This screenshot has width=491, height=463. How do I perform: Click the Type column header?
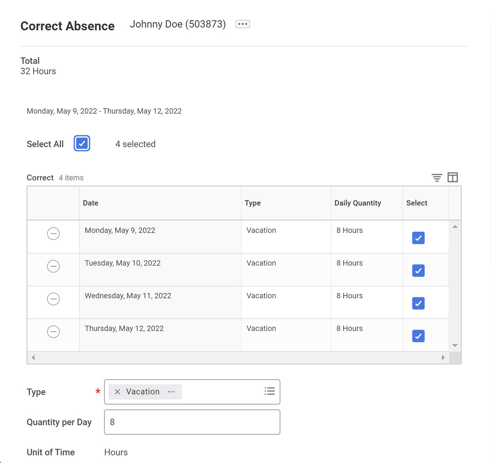coord(286,203)
